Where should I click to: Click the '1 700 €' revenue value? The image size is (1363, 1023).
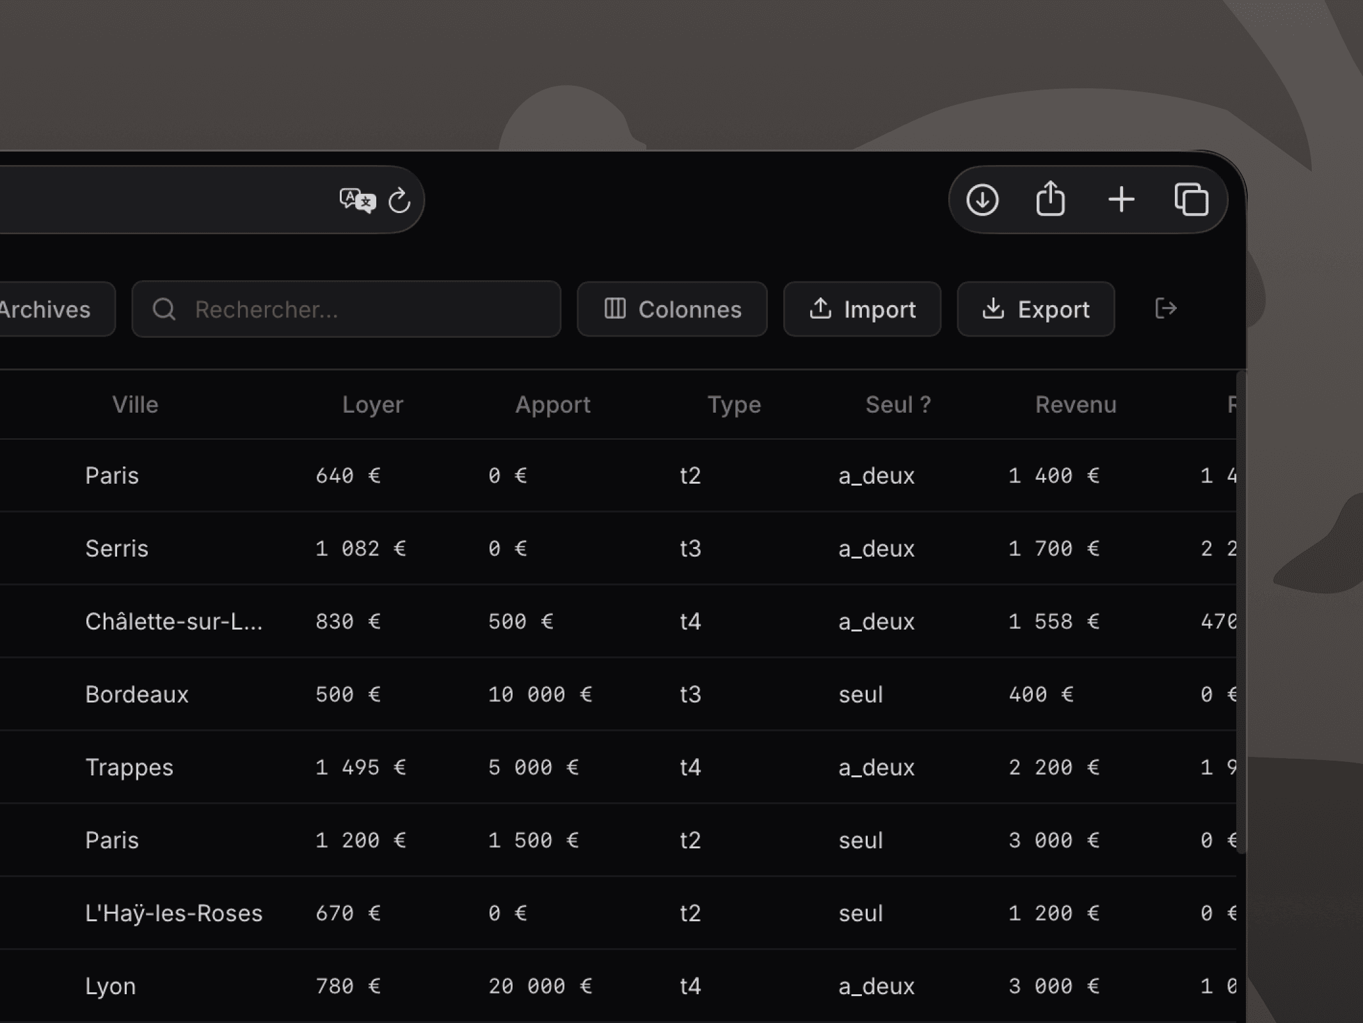(x=1054, y=548)
